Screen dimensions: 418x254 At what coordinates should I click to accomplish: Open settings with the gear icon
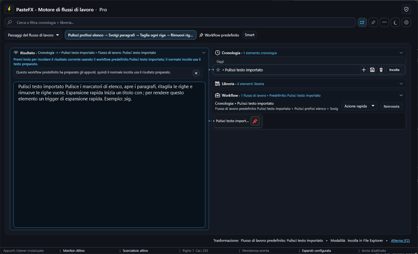pos(406,22)
